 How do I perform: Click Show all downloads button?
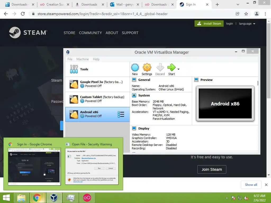click(251, 185)
